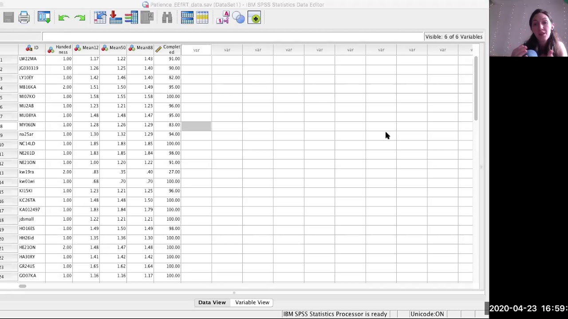Click the cell editor input bar

point(233,36)
